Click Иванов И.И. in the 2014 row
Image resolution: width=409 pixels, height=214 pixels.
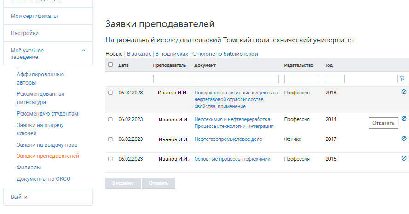coord(173,120)
